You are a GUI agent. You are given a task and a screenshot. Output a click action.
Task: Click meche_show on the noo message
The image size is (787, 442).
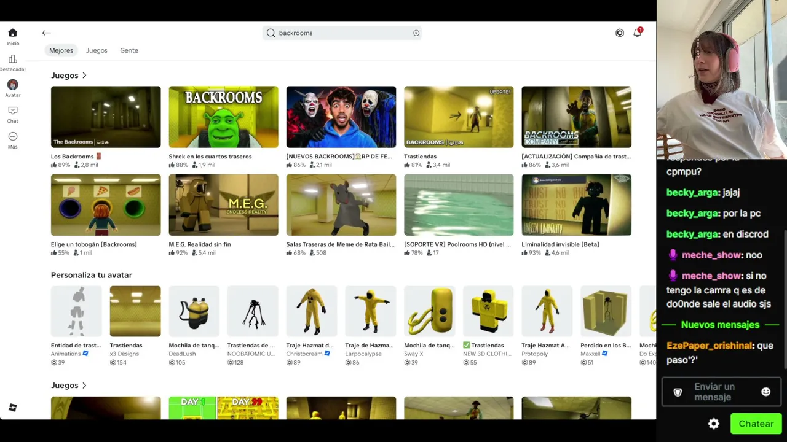point(711,255)
